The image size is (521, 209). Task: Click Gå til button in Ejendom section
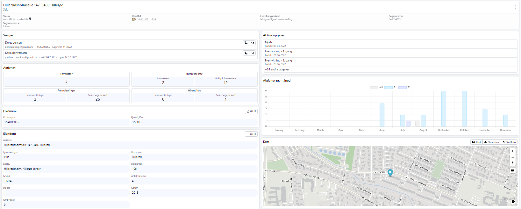[x=251, y=134]
